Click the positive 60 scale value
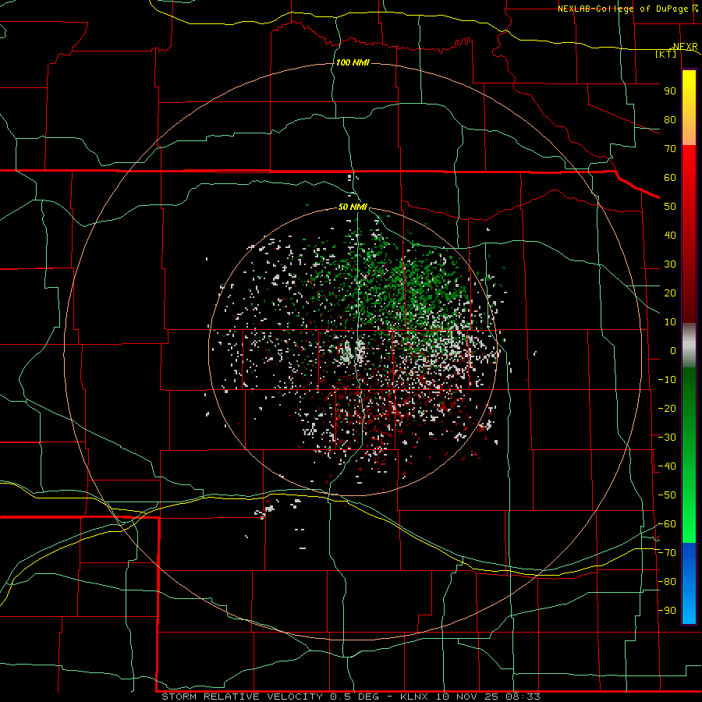The width and height of the screenshot is (702, 702). click(x=670, y=177)
